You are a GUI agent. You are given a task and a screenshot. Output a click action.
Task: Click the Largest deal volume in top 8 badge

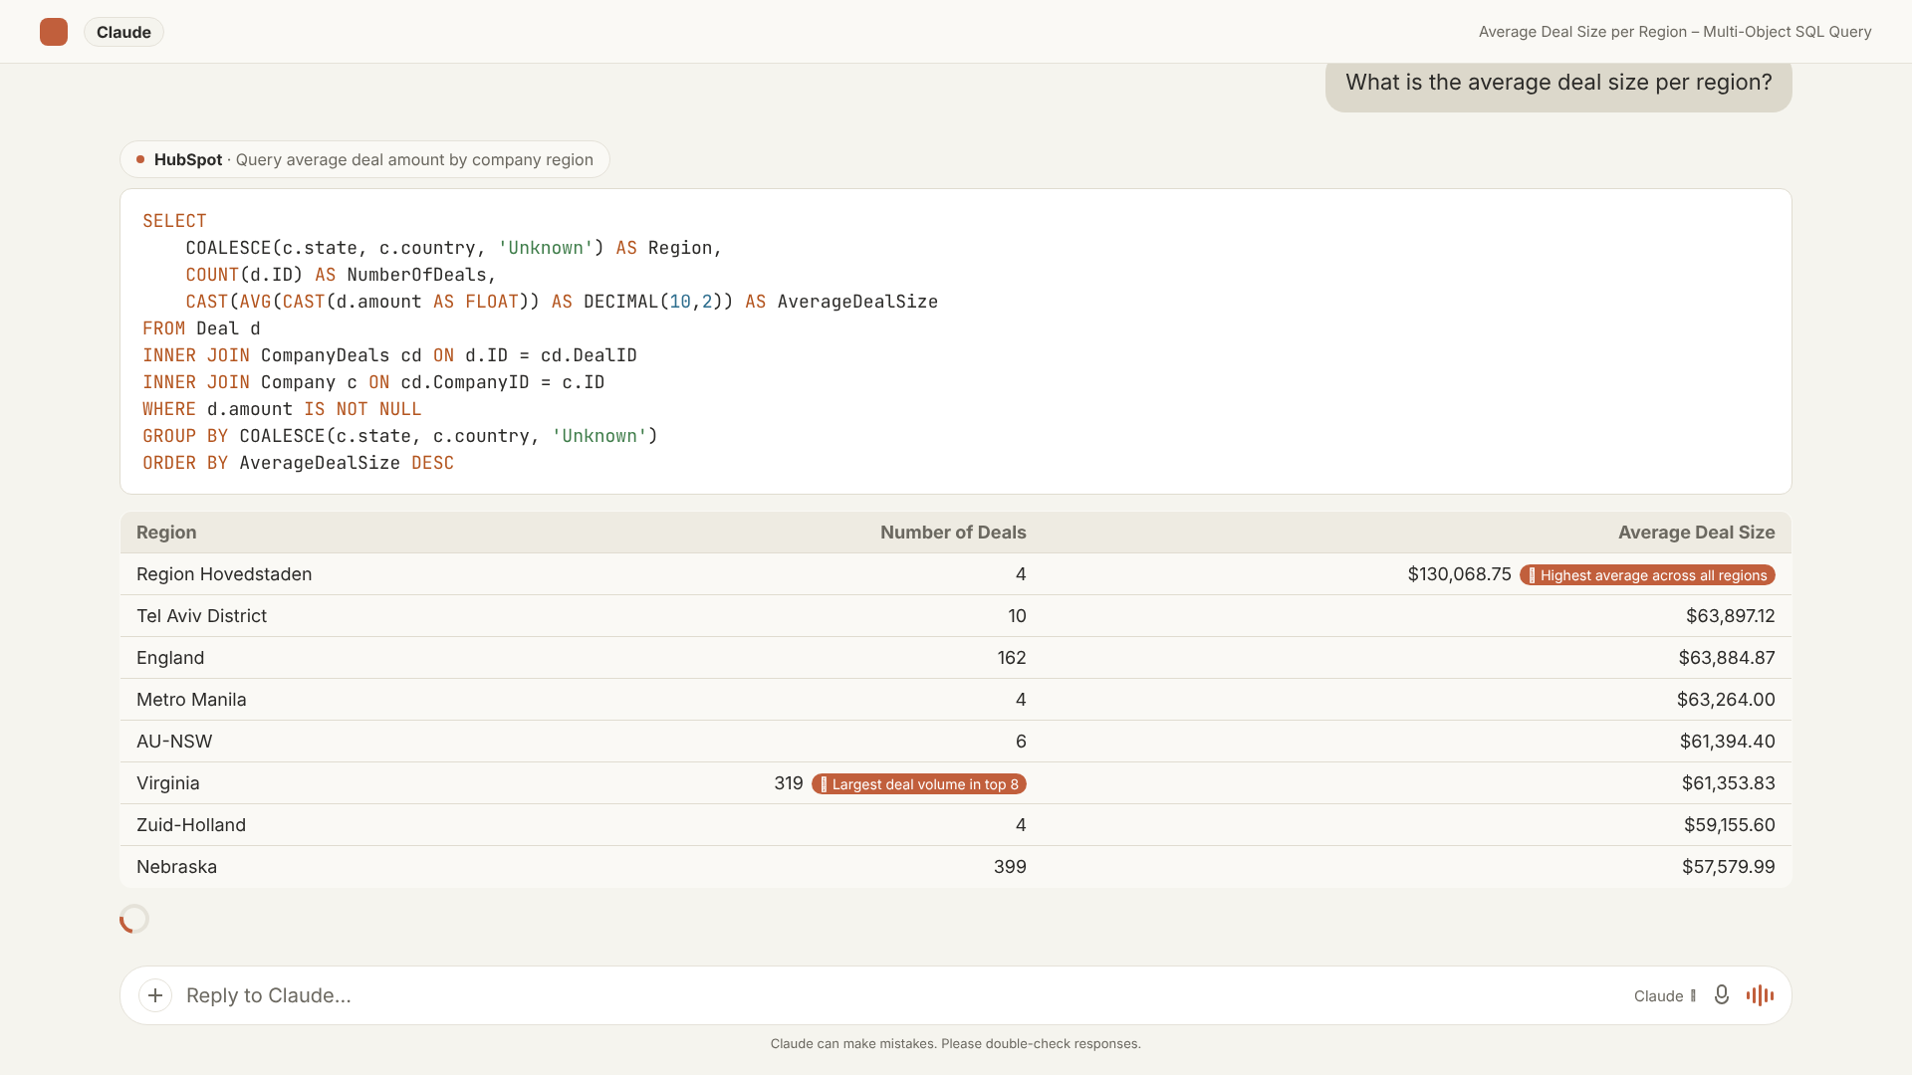[918, 784]
